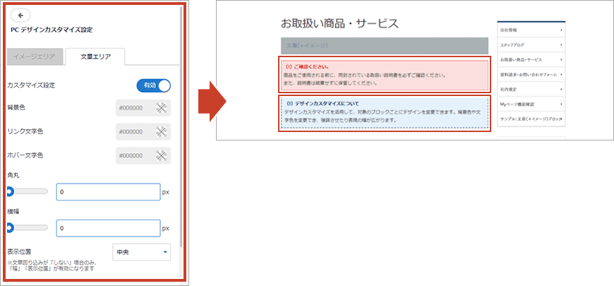Open the ホバー文字色 color picker icon
The height and width of the screenshot is (286, 614).
[161, 155]
